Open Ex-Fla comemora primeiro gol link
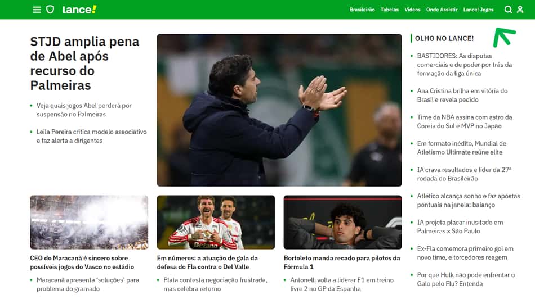This screenshot has width=535, height=299. tap(465, 253)
